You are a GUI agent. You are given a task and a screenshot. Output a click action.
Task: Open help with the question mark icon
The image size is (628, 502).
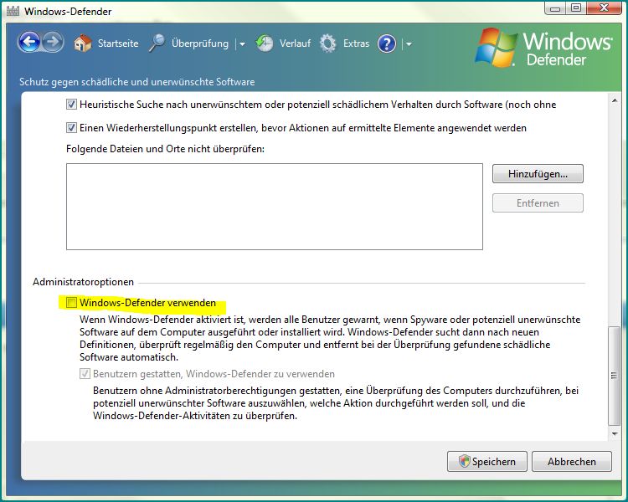pos(387,44)
